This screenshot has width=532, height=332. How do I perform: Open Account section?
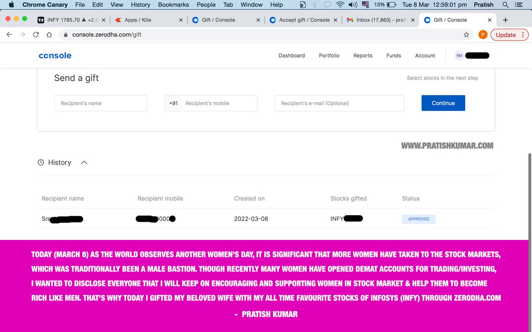[x=425, y=55]
